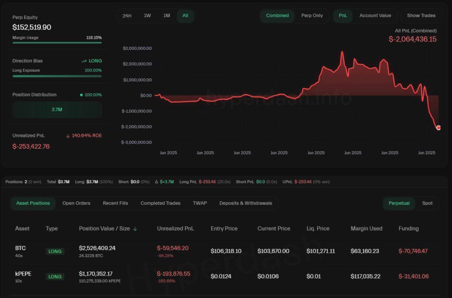Click the kPEPE LONG type badge

click(55, 277)
